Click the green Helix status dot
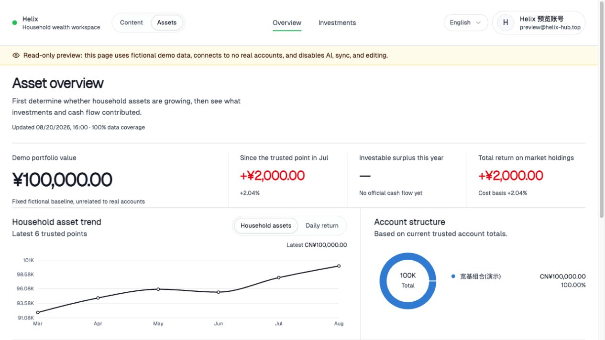 15,22
